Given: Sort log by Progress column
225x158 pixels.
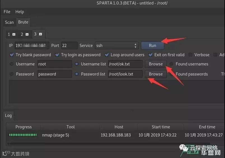Looking at the screenshot, I should point(24,127).
